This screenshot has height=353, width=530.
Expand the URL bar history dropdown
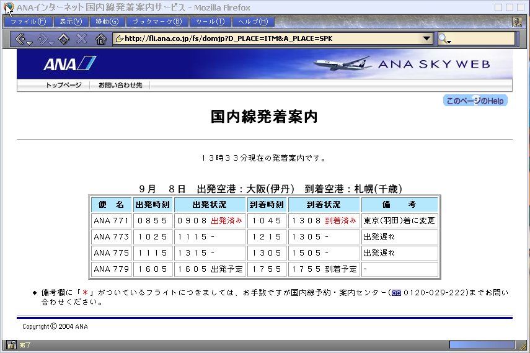coord(426,38)
